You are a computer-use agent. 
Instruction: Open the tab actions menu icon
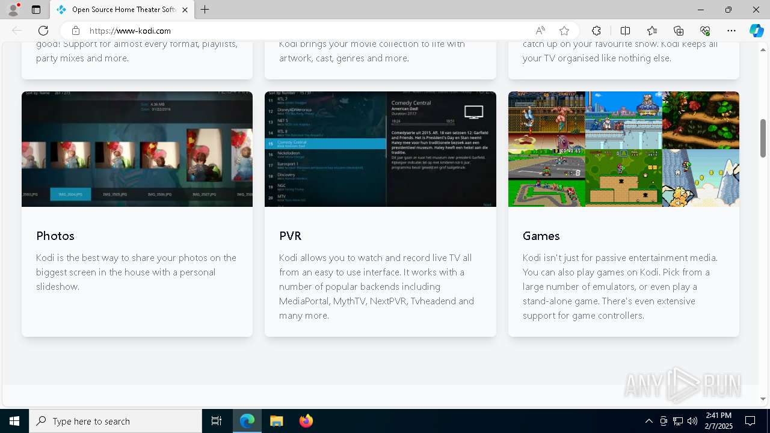[x=36, y=10]
